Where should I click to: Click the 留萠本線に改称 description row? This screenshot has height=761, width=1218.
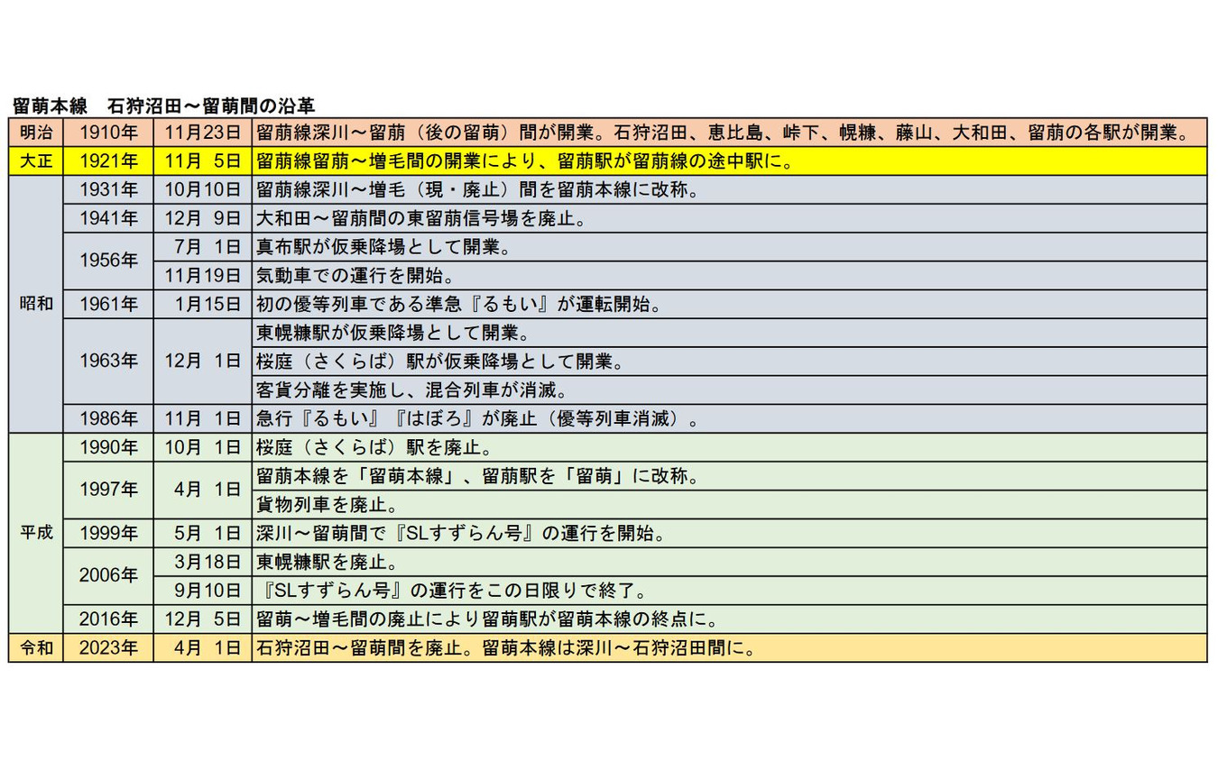tap(729, 189)
